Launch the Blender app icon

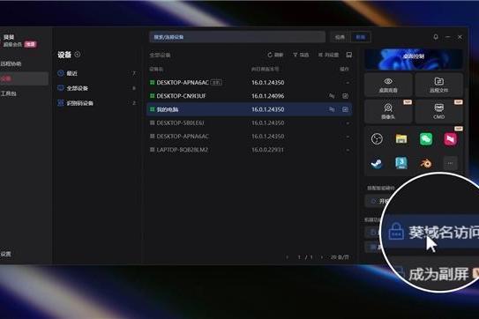[x=426, y=163]
